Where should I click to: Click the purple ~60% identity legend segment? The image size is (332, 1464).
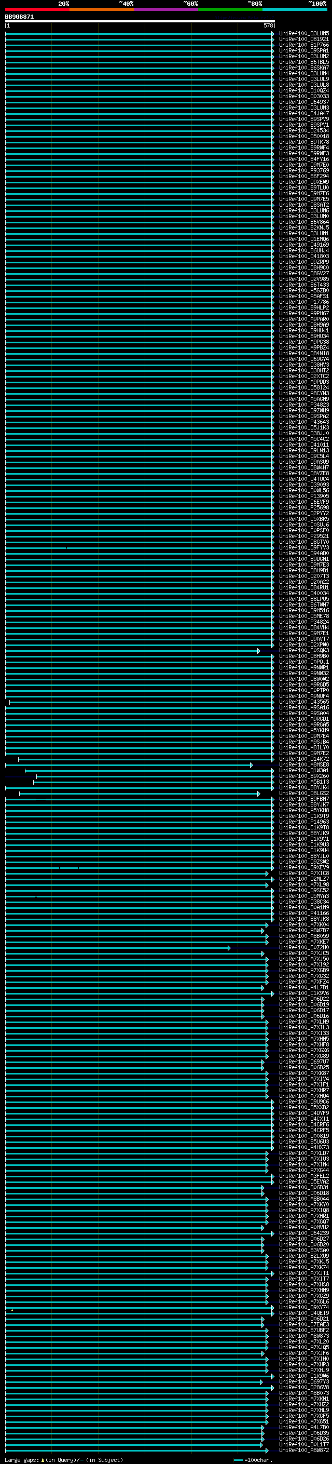[167, 9]
